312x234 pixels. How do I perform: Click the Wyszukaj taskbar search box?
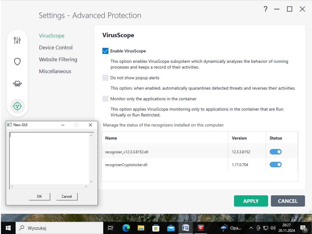point(59,228)
